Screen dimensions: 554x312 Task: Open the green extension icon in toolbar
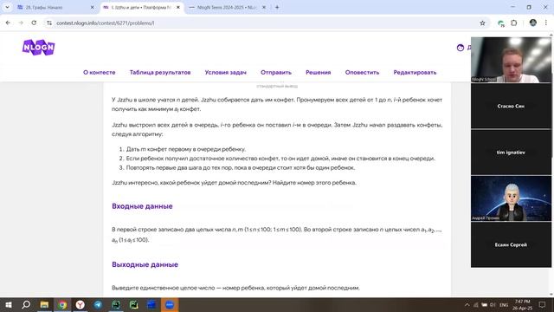pyautogui.click(x=500, y=23)
